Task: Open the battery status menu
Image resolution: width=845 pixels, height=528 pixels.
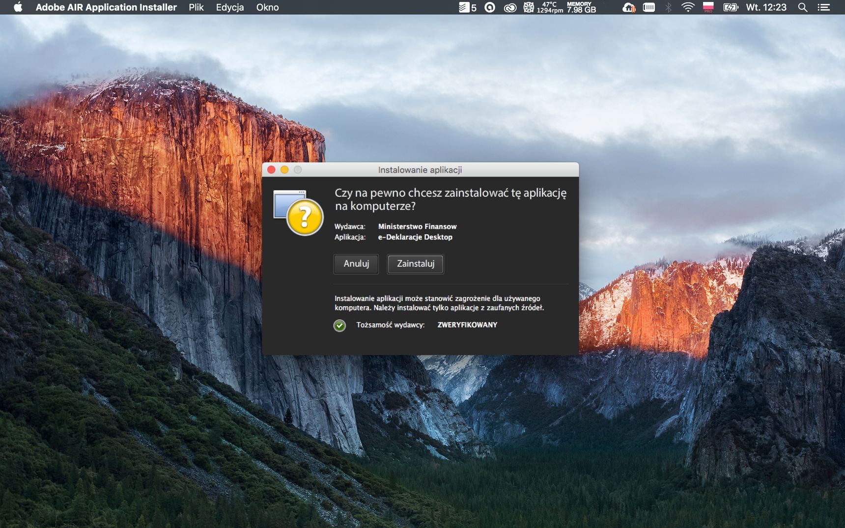Action: [731, 7]
